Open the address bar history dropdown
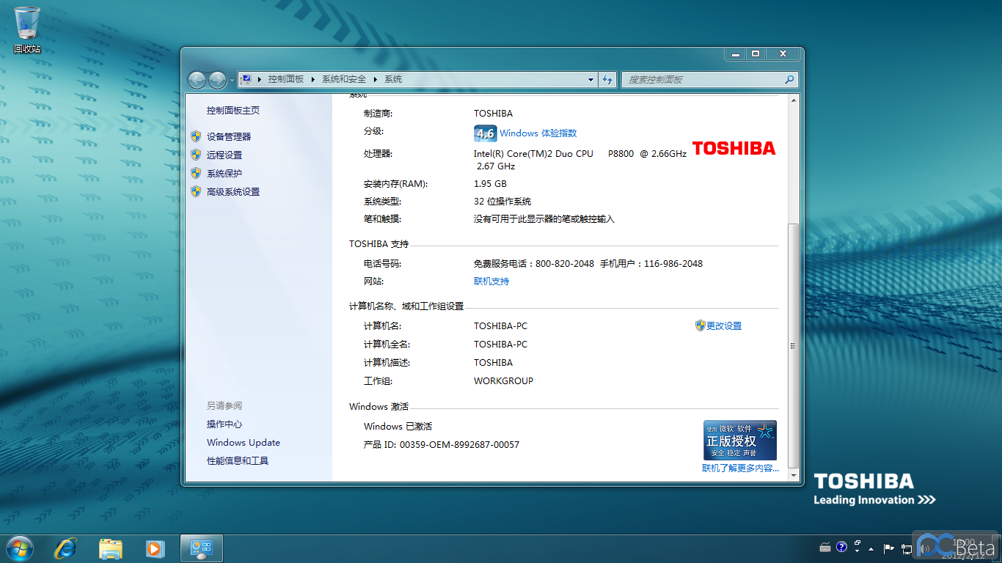The image size is (1002, 563). click(591, 79)
